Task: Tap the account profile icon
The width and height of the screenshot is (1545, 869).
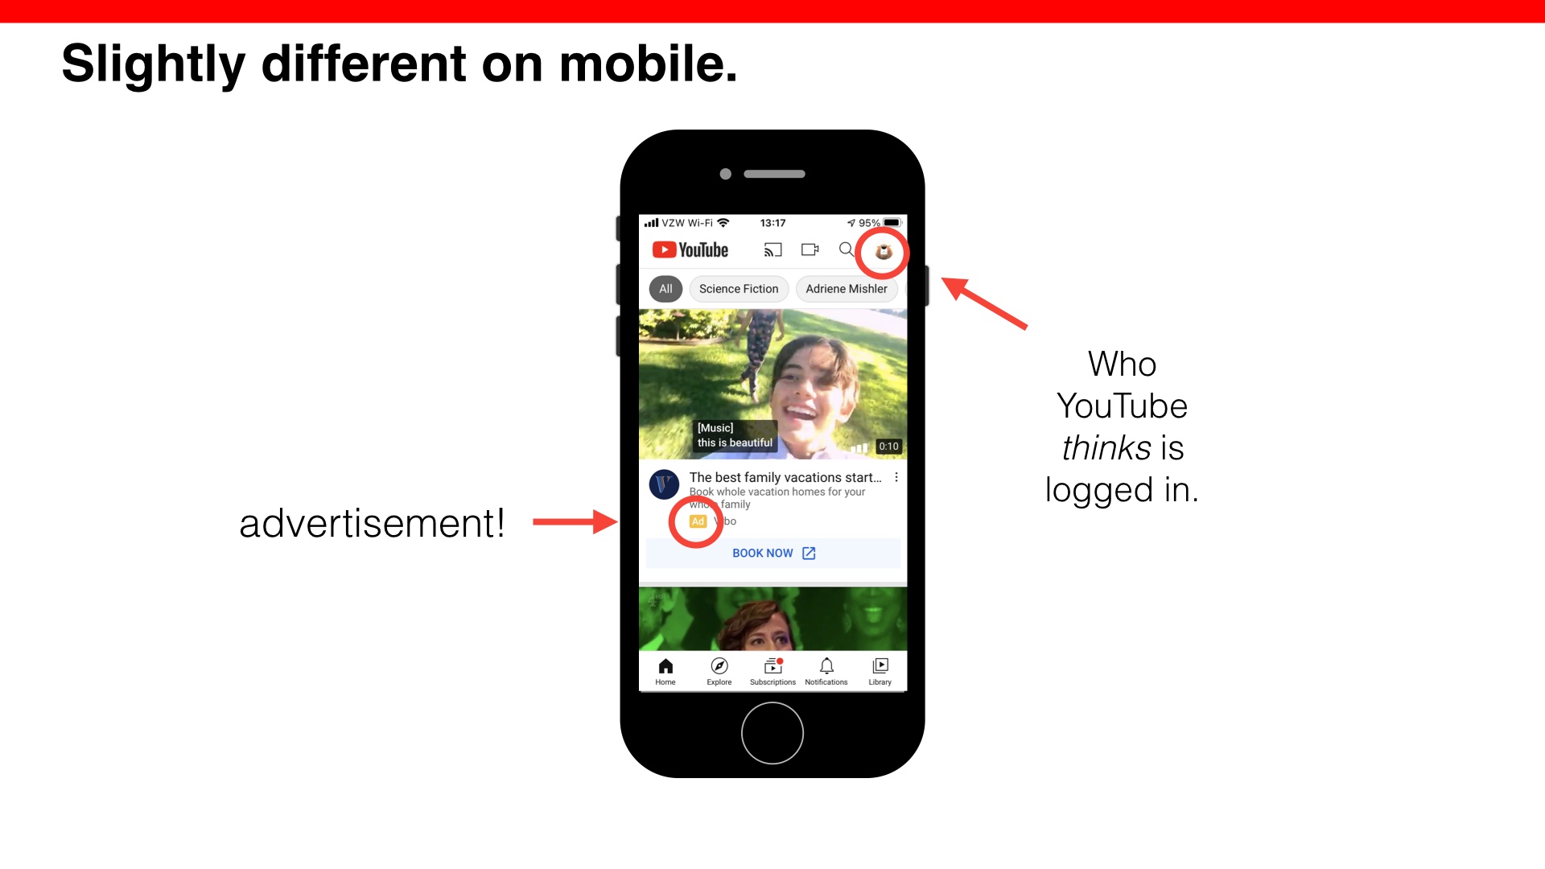Action: (883, 249)
